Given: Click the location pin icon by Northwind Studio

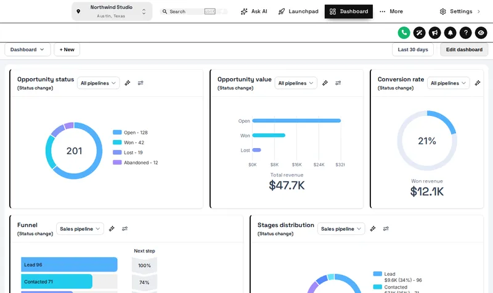Looking at the screenshot, I should pyautogui.click(x=78, y=11).
